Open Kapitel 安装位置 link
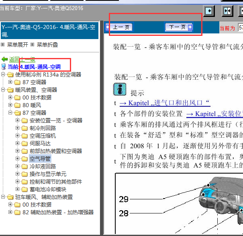The image size is (243, 236). [x=214, y=114]
